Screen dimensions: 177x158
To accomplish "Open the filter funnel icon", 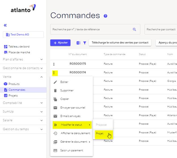I will click(85, 43).
